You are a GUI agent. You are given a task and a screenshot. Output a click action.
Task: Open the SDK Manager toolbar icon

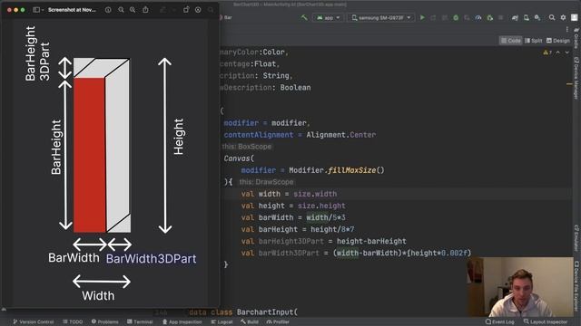[537, 17]
